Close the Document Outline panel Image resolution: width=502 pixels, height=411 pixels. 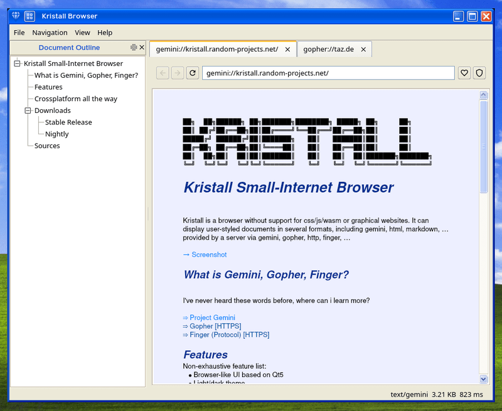point(142,47)
